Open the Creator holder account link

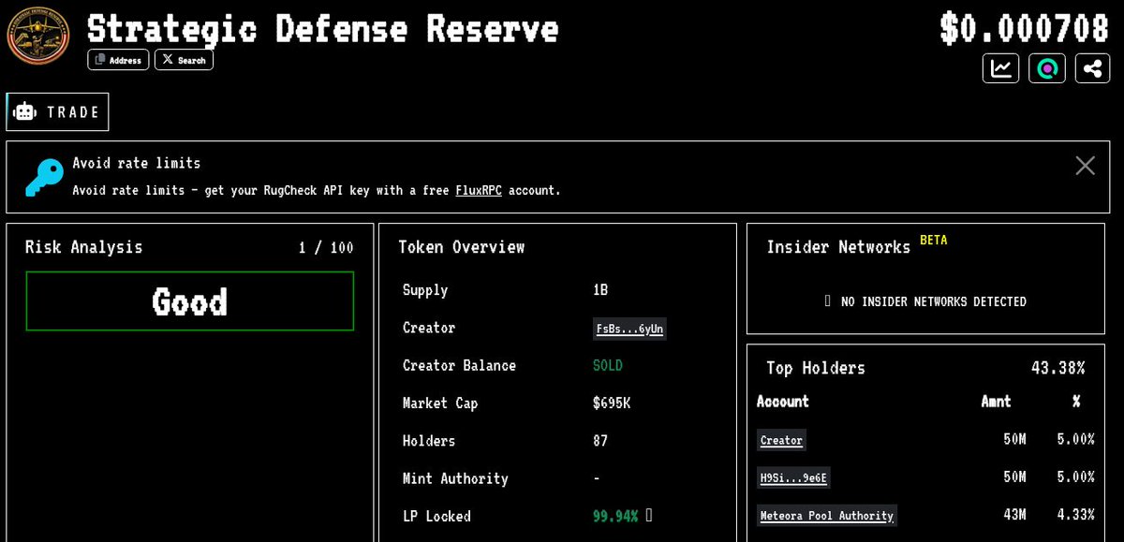click(x=781, y=440)
